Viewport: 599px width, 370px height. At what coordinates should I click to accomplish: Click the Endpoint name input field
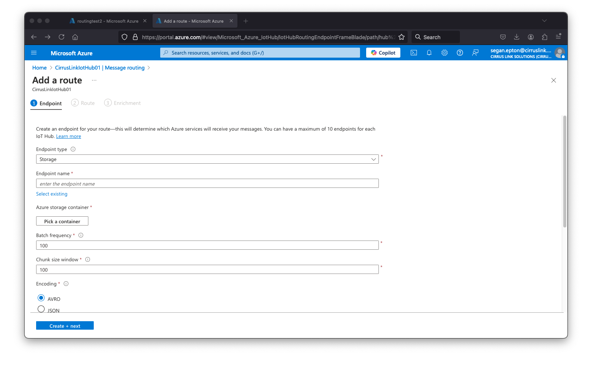pyautogui.click(x=207, y=184)
